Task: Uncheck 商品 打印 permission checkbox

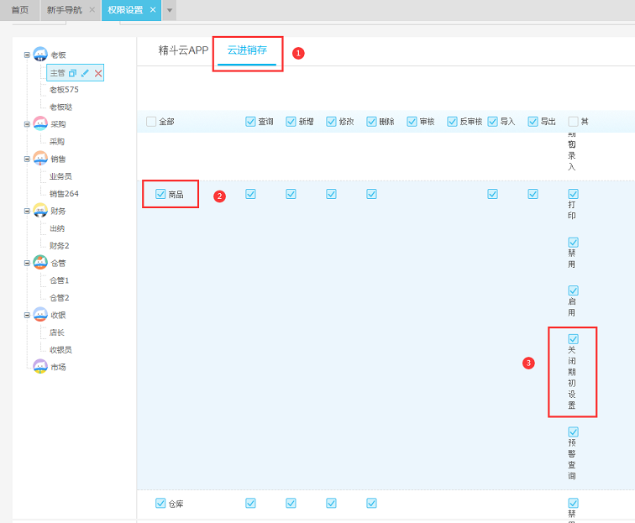Action: (573, 194)
